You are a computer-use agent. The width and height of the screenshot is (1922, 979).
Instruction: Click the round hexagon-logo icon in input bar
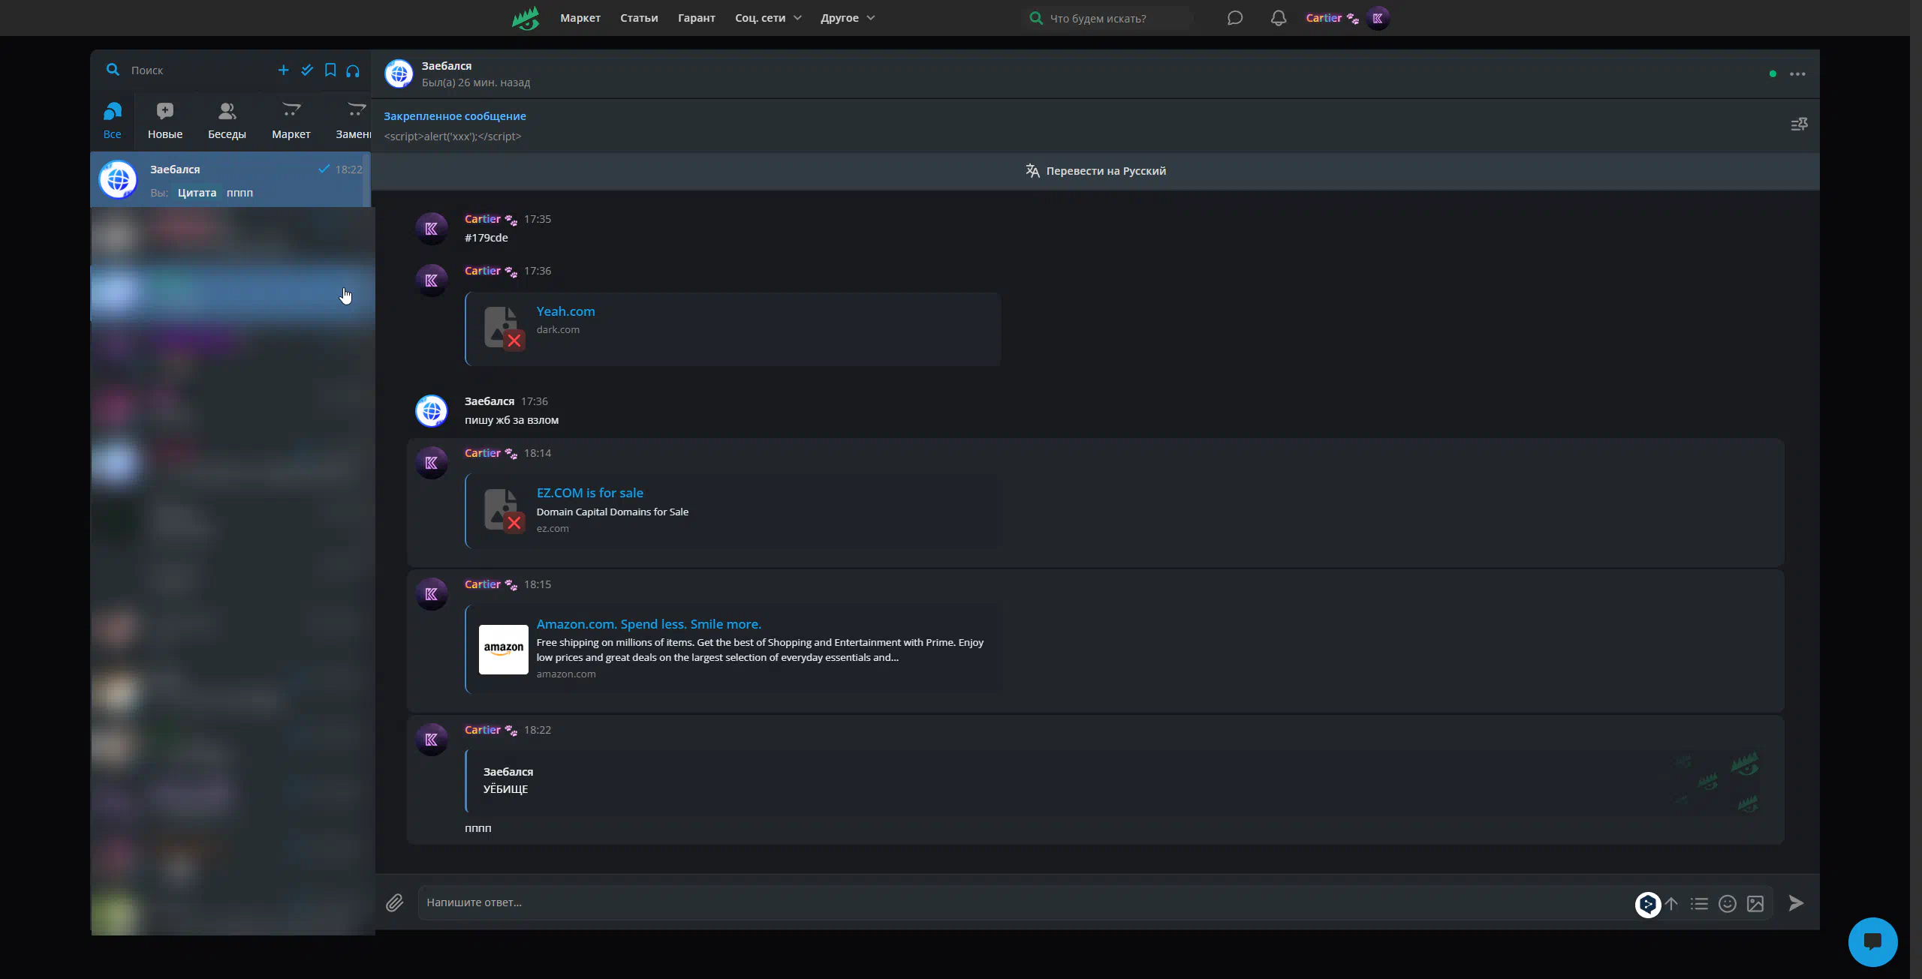click(x=1647, y=904)
